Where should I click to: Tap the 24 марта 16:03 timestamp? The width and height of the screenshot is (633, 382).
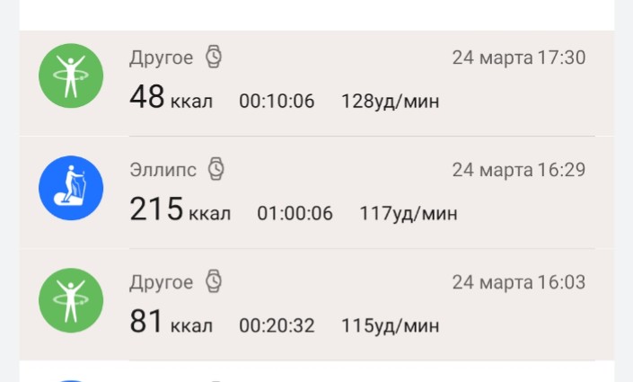point(518,283)
